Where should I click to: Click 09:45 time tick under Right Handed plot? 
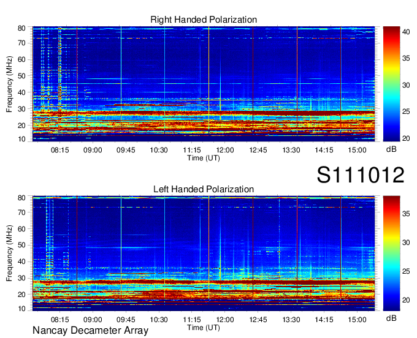tap(126, 150)
